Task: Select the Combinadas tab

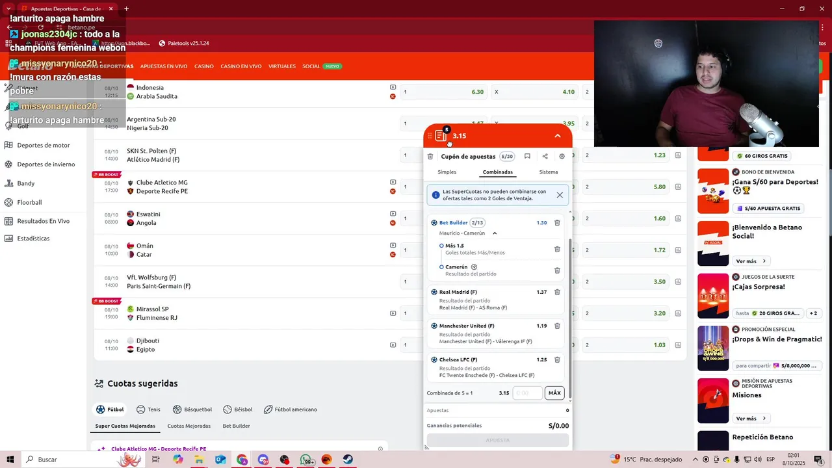Action: coord(498,172)
